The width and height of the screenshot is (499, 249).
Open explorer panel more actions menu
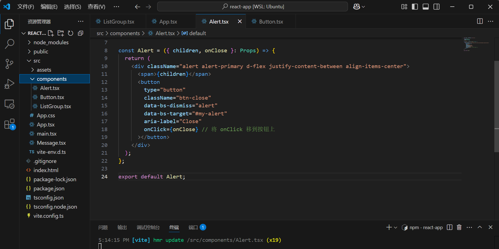[81, 22]
